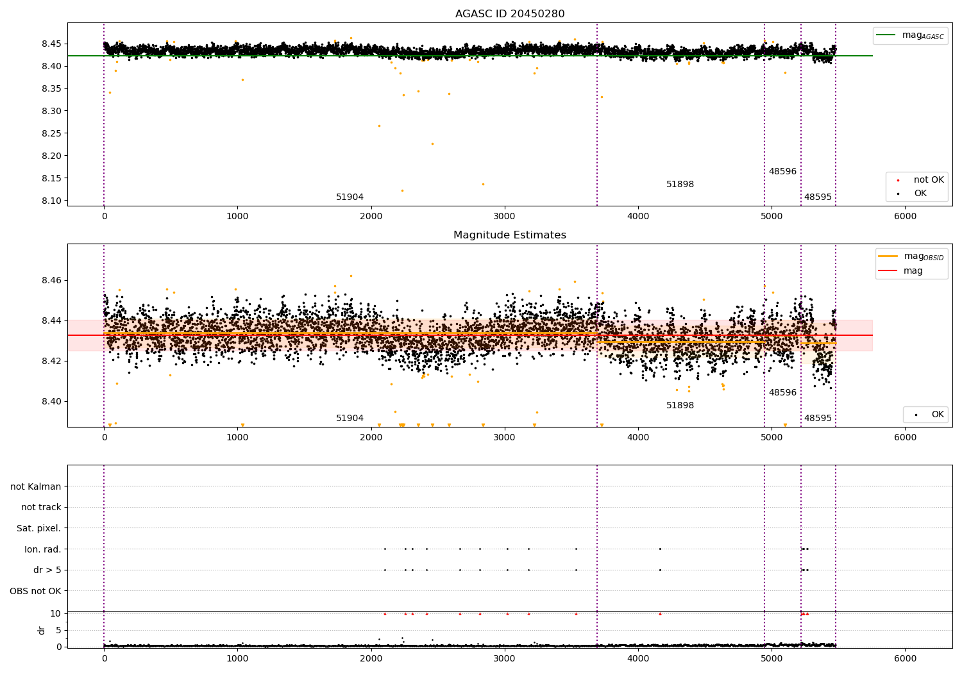
Task: Click the 'OK' legend entry below 'not OK'
Action: [x=920, y=194]
